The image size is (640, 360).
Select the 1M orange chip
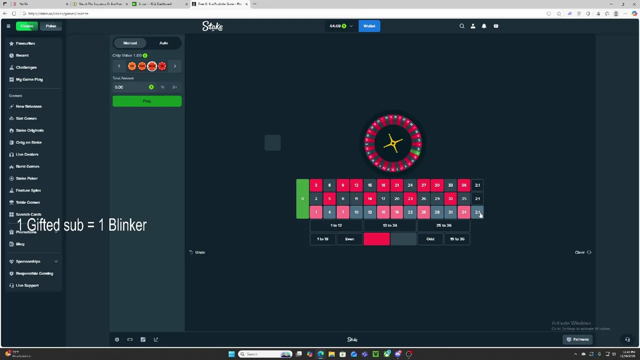[132, 66]
